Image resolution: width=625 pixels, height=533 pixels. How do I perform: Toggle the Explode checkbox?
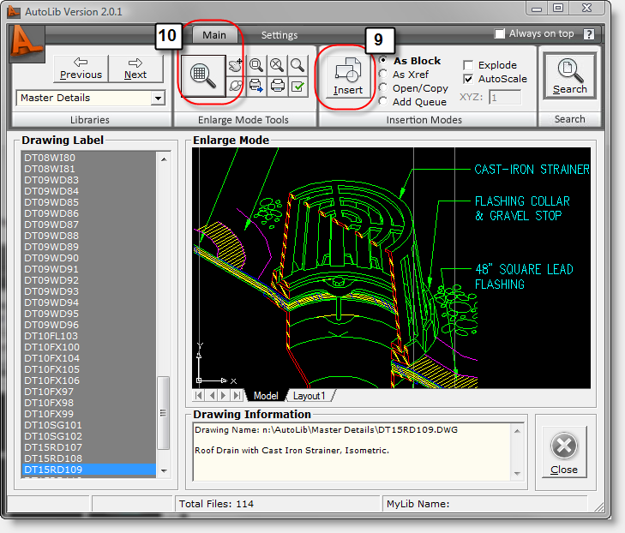(468, 65)
